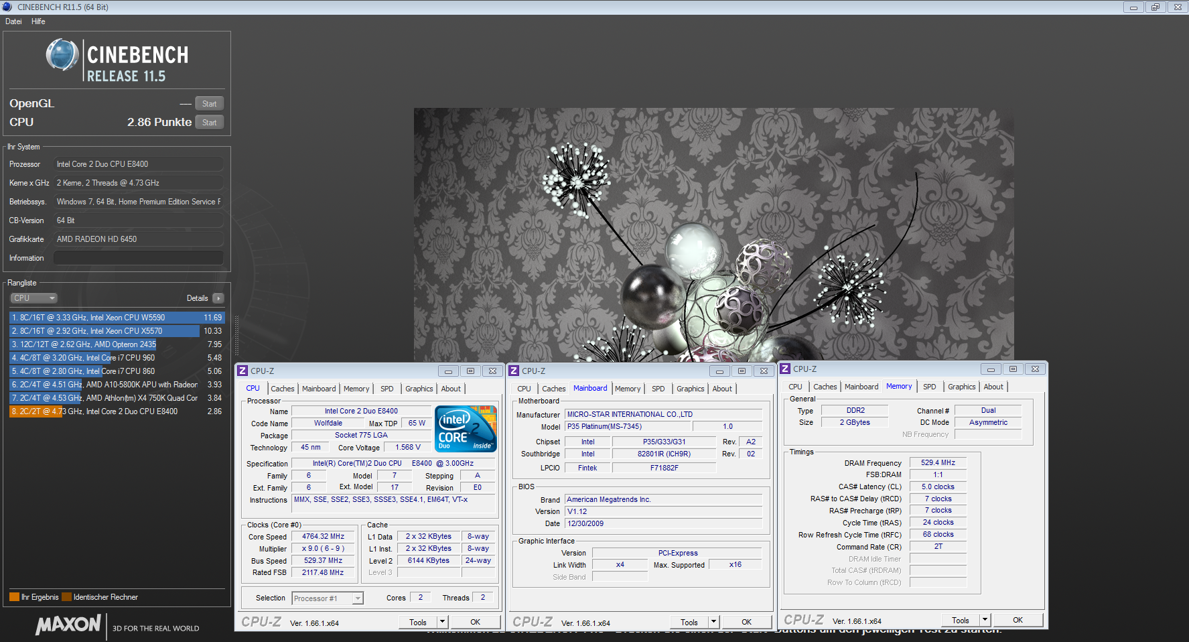The height and width of the screenshot is (642, 1189).
Task: Open Tools dropdown arrow in third CPU-Z window
Action: pos(985,621)
